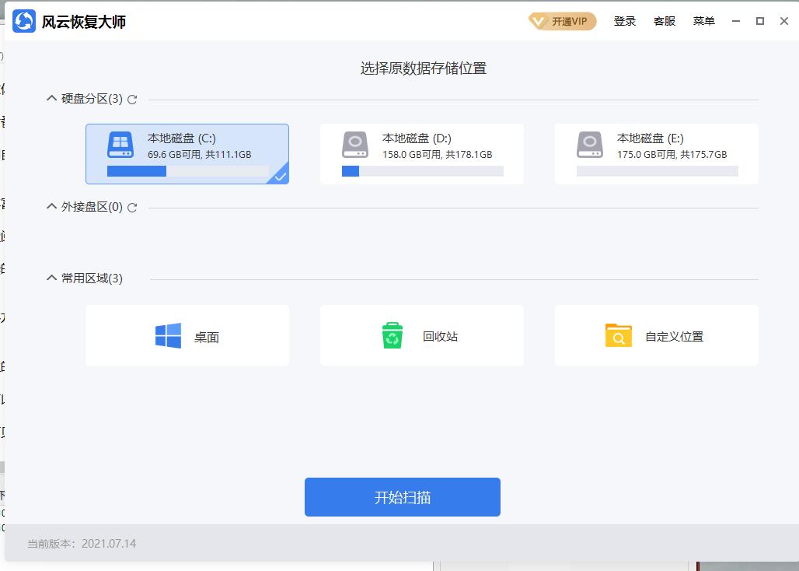Click the Windows icon for 桌面
799x571 pixels.
[x=167, y=335]
